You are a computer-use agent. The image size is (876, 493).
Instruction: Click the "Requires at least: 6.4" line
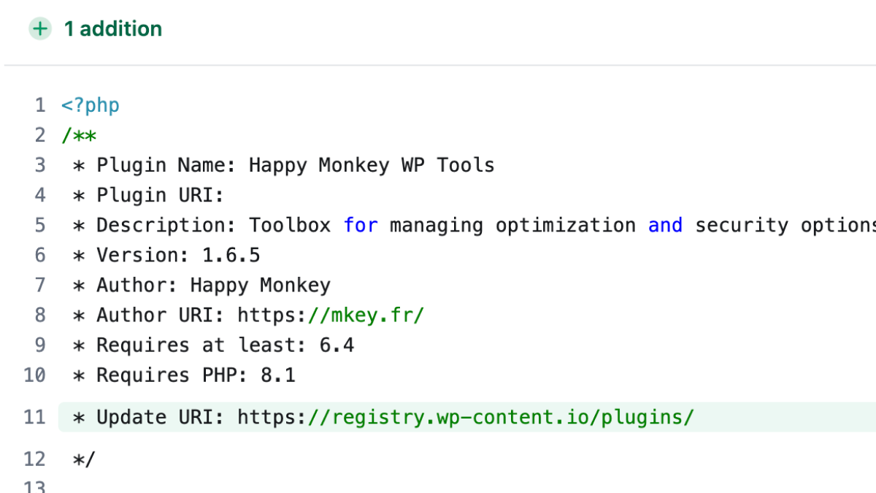pos(213,345)
